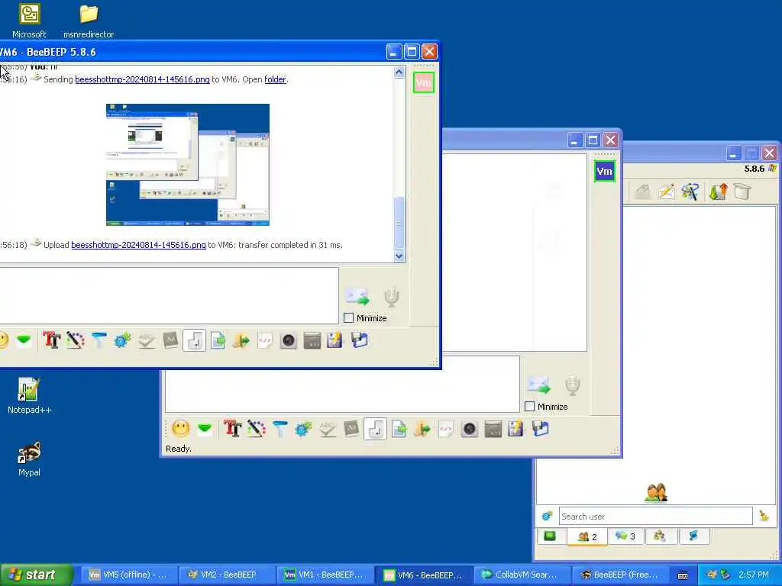Click code snippet icon in VM6 toolbar
This screenshot has width=782, height=586.
pyautogui.click(x=265, y=340)
